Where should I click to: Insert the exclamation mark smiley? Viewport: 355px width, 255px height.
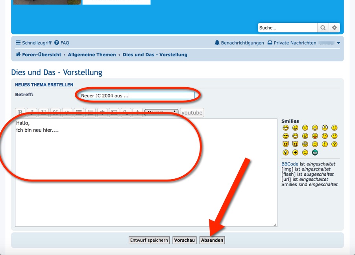(x=325, y=144)
